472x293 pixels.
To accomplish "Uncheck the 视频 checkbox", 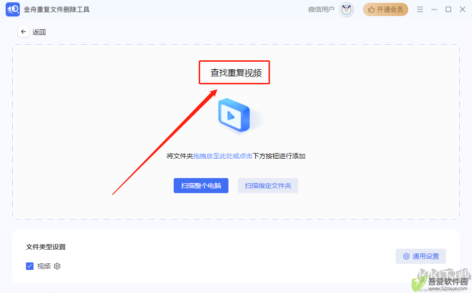I will 29,266.
